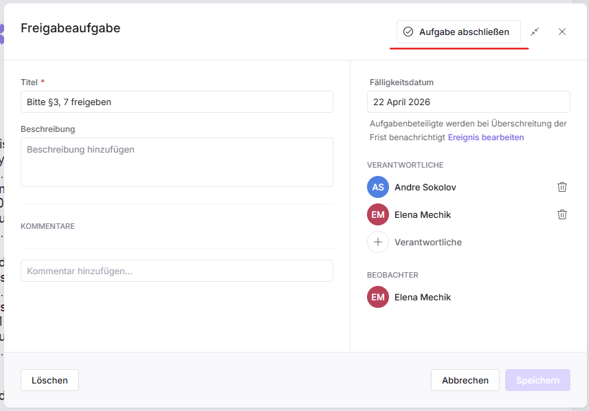
Task: Click the Abbrechen button
Action: [465, 380]
